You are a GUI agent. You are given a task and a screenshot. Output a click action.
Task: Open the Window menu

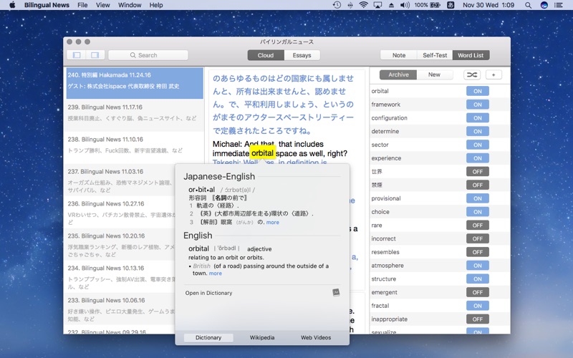point(130,5)
